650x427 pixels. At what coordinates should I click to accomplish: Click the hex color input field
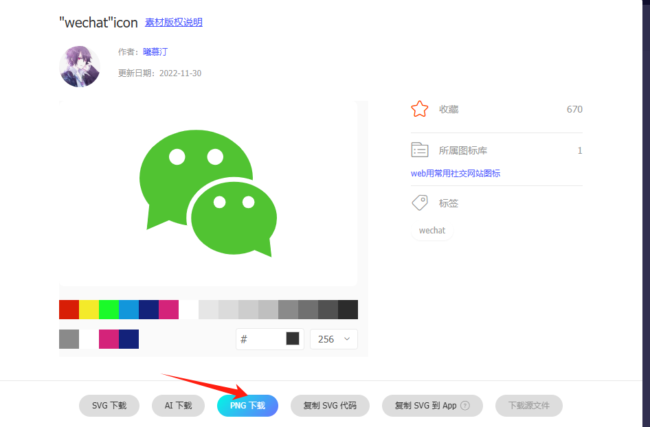261,339
